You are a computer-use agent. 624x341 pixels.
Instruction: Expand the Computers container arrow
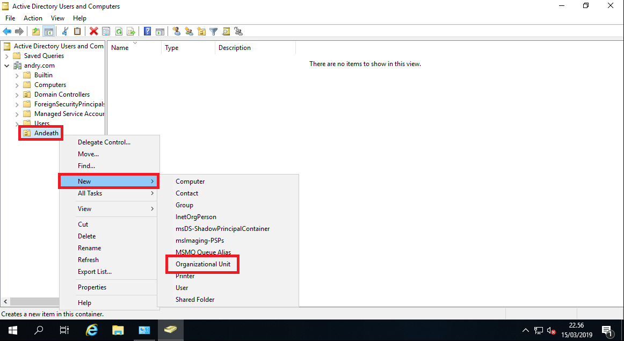17,85
